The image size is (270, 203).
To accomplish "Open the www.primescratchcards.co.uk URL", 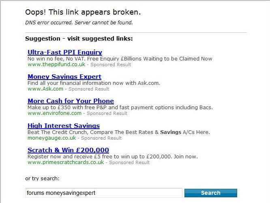I will (66, 162).
